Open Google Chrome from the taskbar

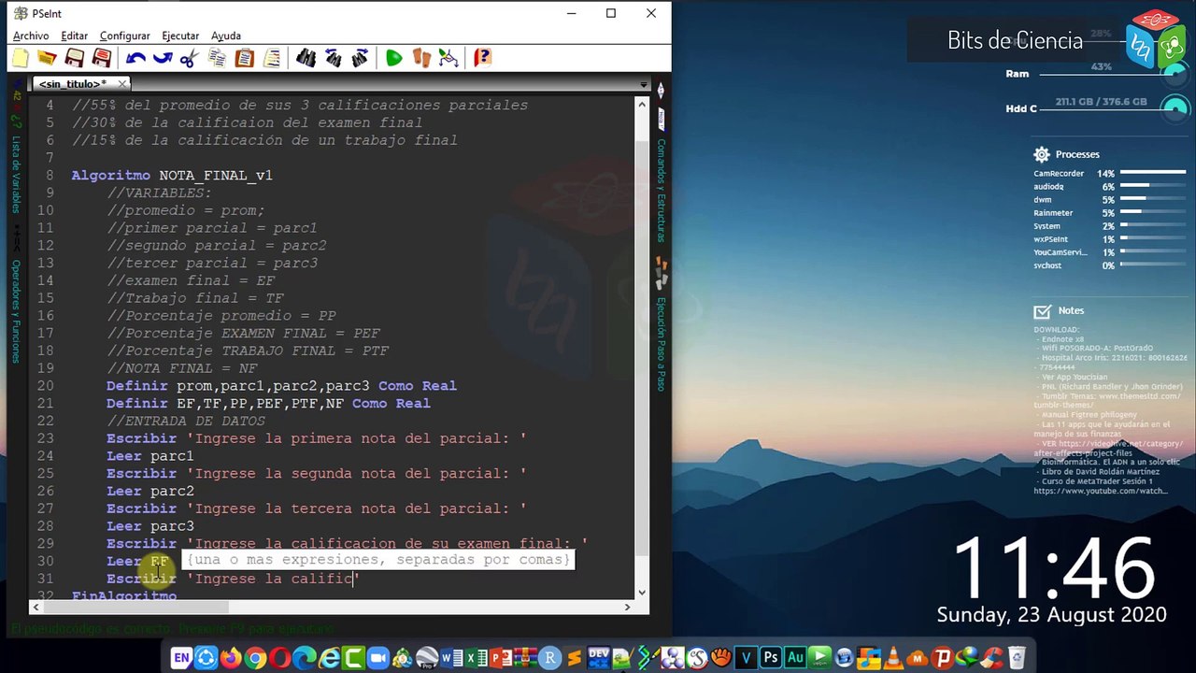pos(254,658)
